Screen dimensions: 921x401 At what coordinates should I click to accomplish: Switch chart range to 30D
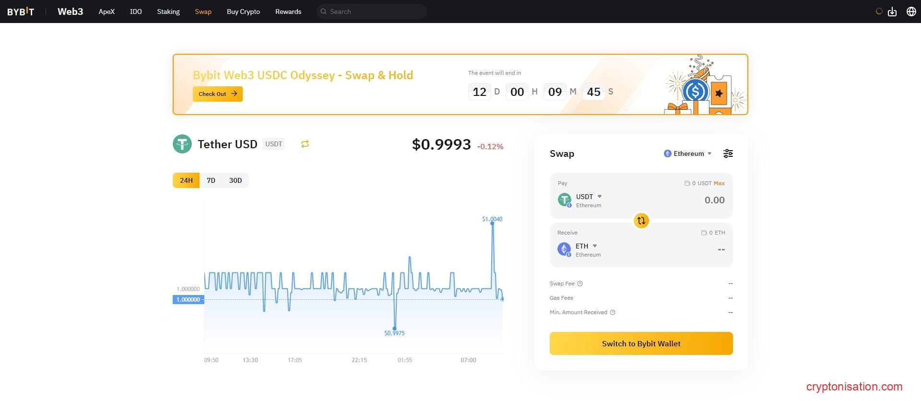coord(236,180)
